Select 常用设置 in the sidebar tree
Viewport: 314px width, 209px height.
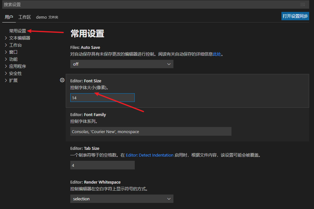(x=17, y=31)
